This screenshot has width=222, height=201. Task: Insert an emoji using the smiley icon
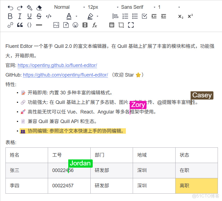click(75, 25)
